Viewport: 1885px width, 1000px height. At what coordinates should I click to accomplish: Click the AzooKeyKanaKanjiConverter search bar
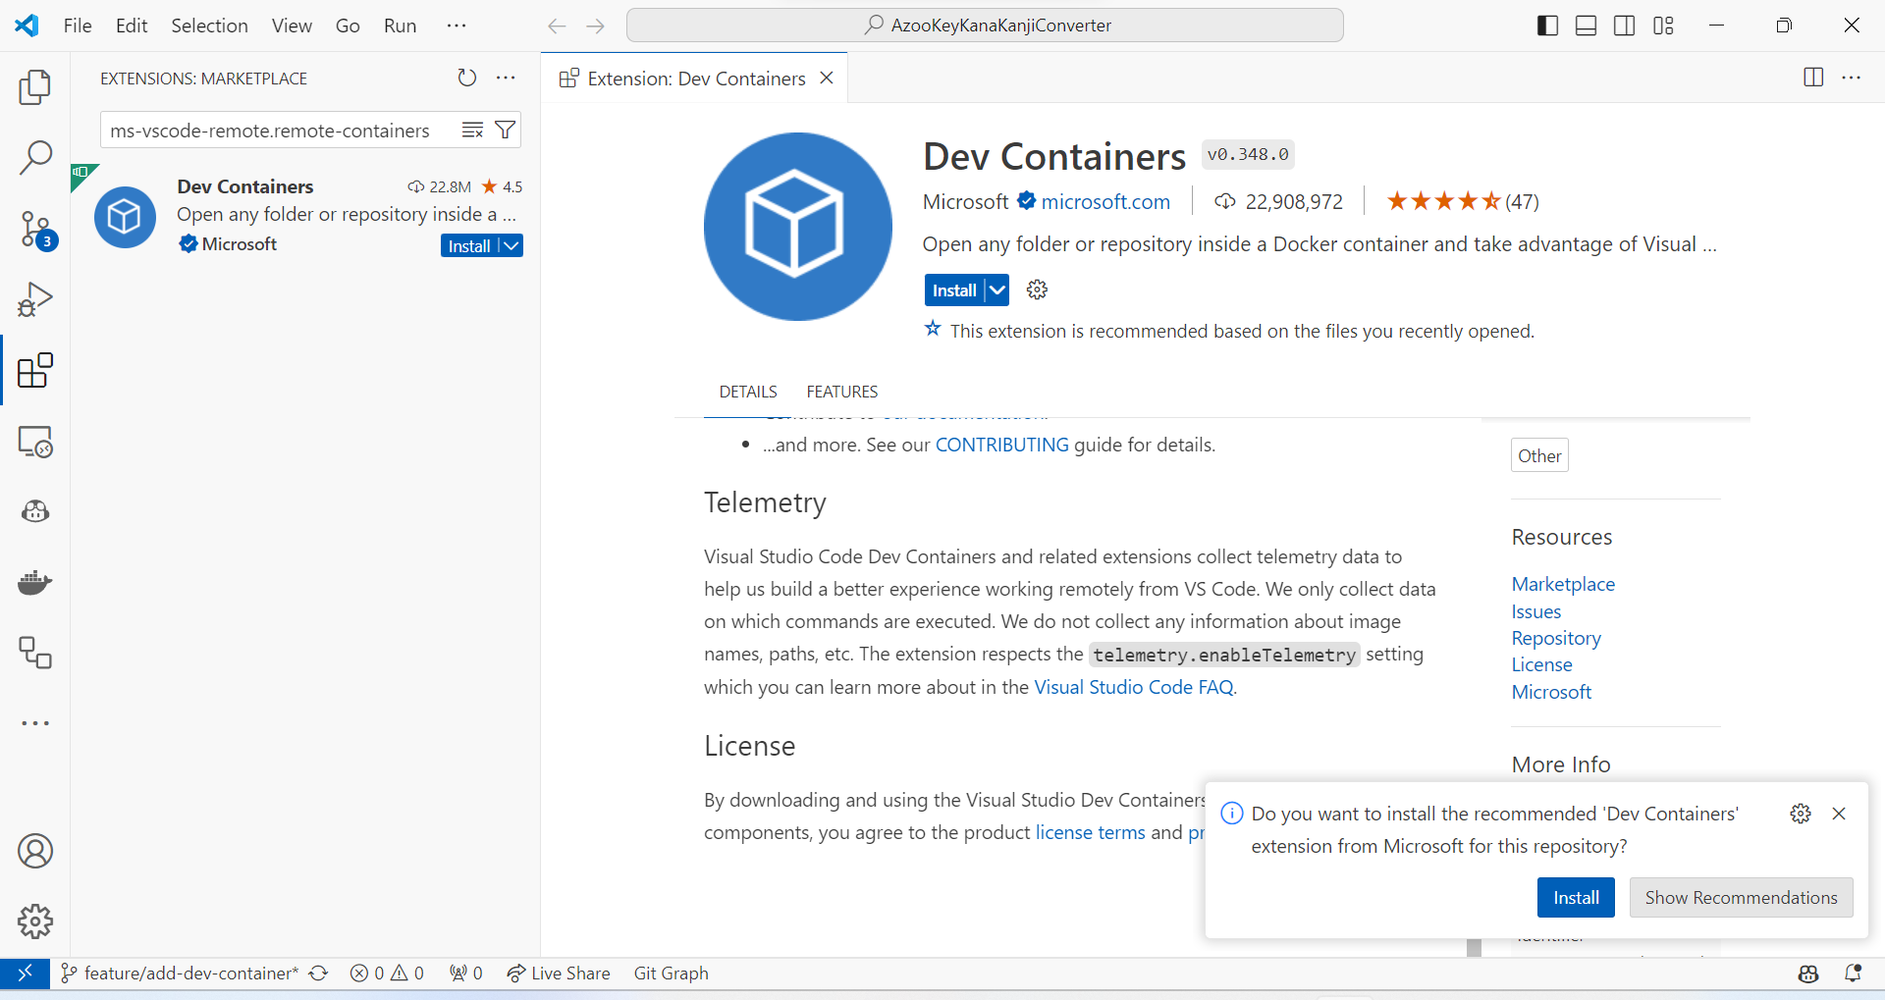pyautogui.click(x=985, y=25)
